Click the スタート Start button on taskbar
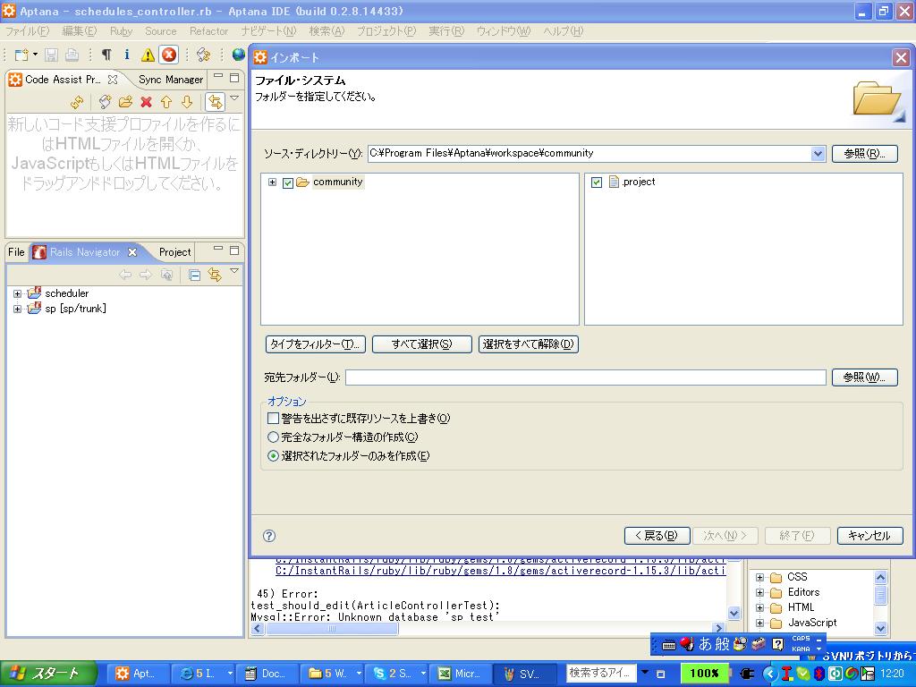916x687 pixels. click(x=48, y=674)
